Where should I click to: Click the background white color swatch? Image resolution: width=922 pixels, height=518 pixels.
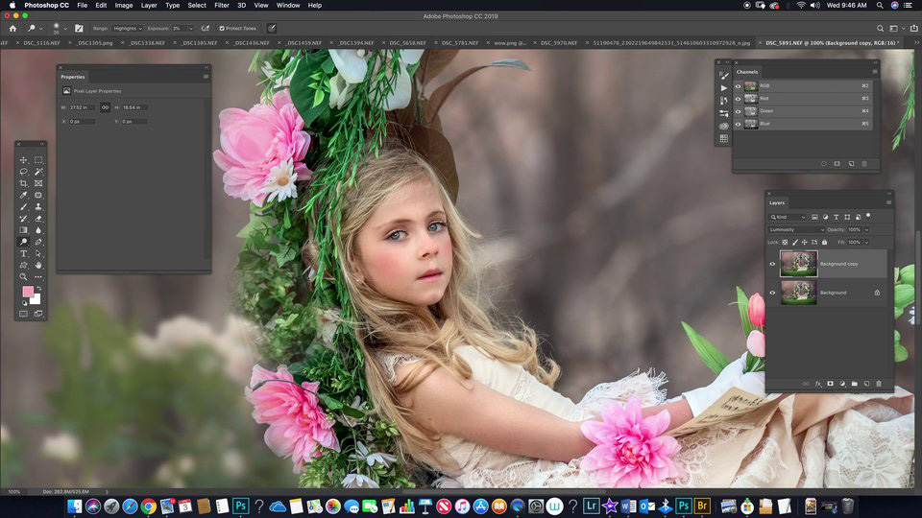[36, 299]
